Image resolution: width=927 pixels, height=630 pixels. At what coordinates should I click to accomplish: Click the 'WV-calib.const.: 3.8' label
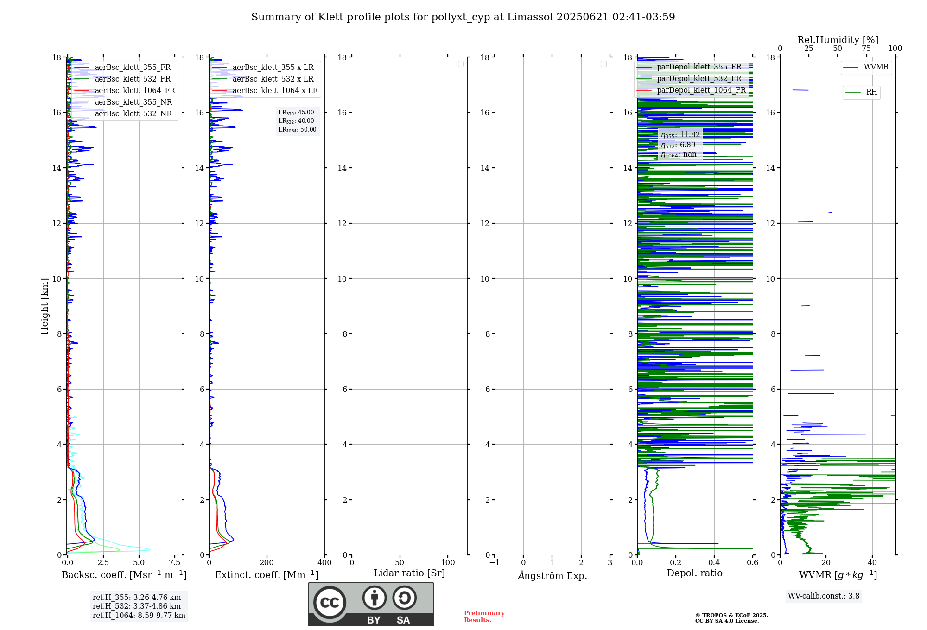click(824, 596)
